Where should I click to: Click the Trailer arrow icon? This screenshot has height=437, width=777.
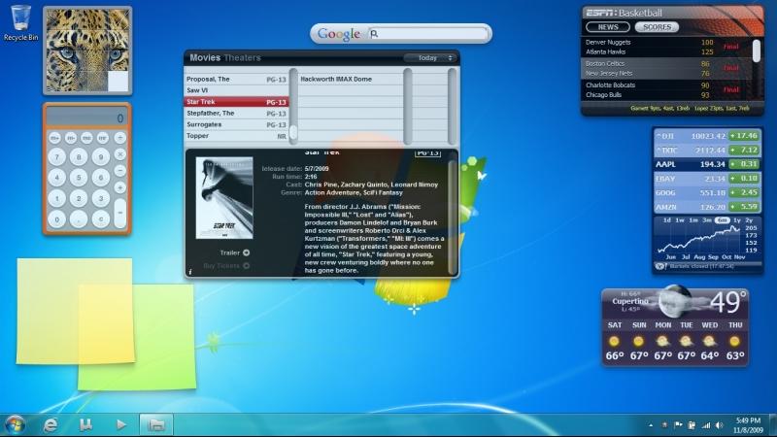[246, 252]
